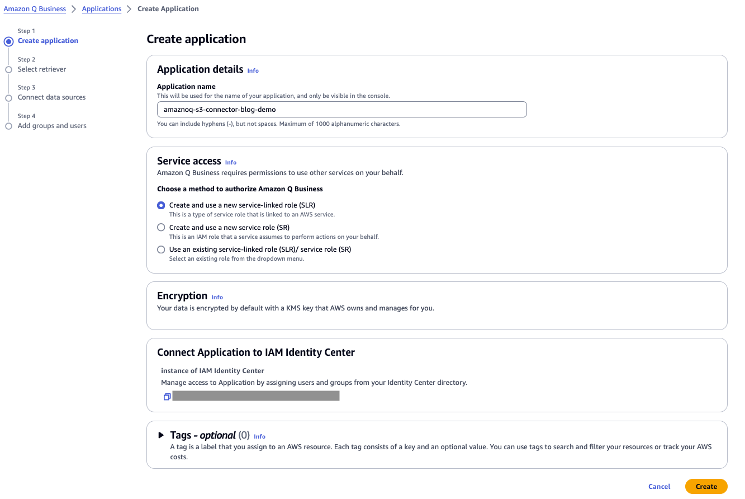Select Create and use a new service-linked role

(x=161, y=205)
